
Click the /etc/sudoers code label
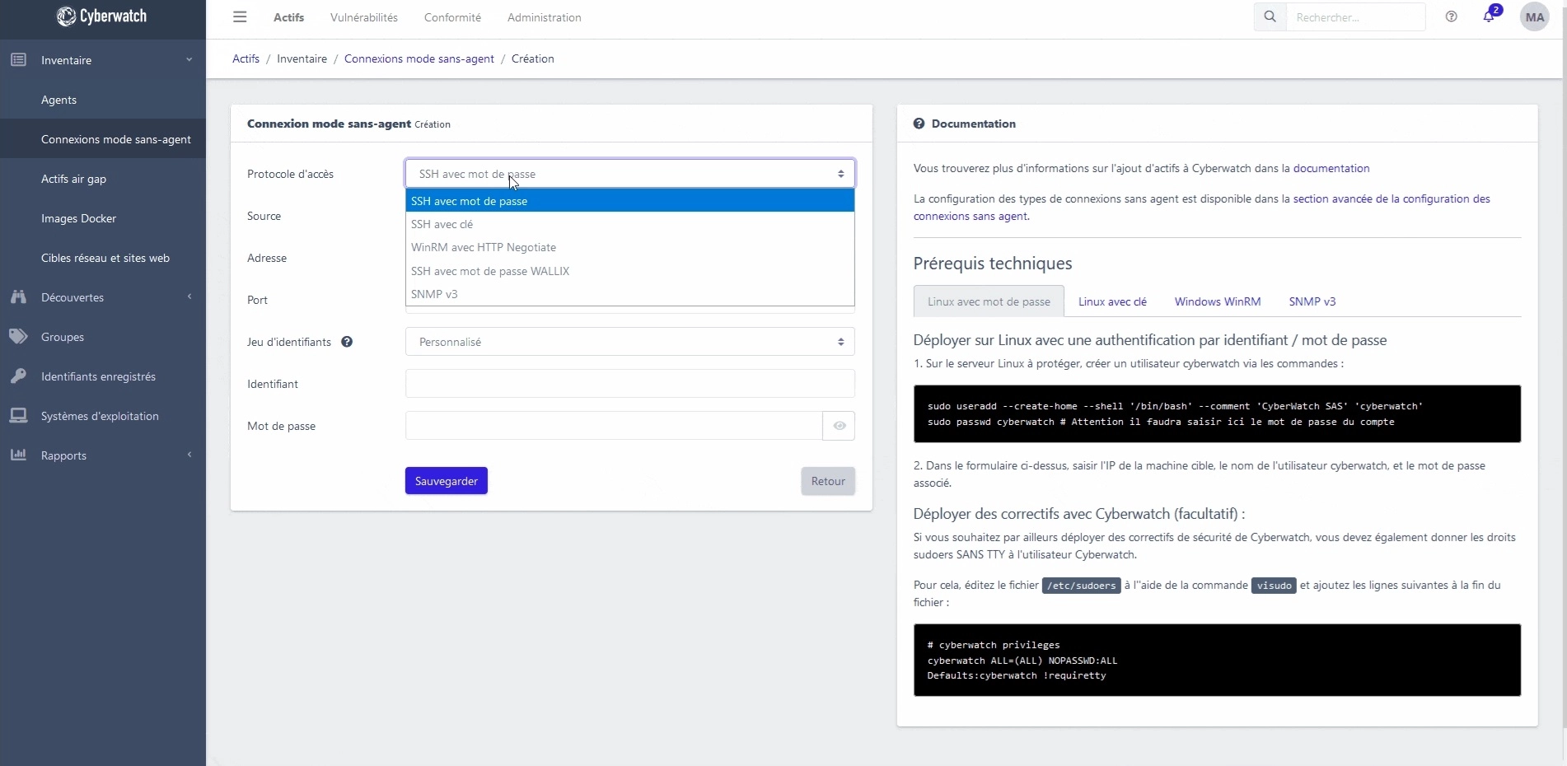coord(1081,586)
